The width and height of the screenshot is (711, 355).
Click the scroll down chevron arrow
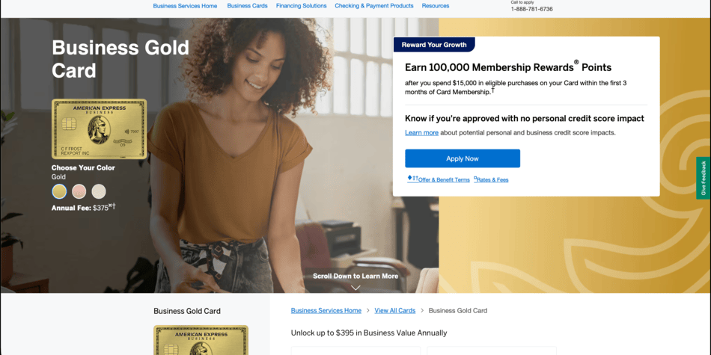pos(355,288)
